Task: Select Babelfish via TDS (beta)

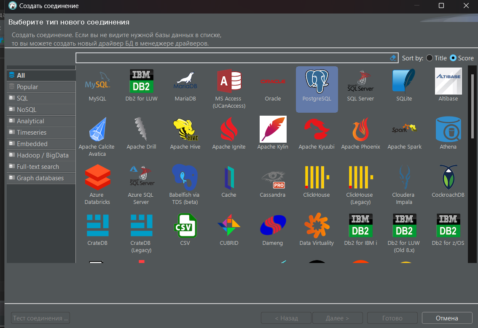Action: click(x=185, y=184)
